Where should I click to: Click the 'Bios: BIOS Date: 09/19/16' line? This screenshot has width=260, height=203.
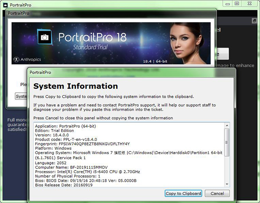[x=86, y=180]
